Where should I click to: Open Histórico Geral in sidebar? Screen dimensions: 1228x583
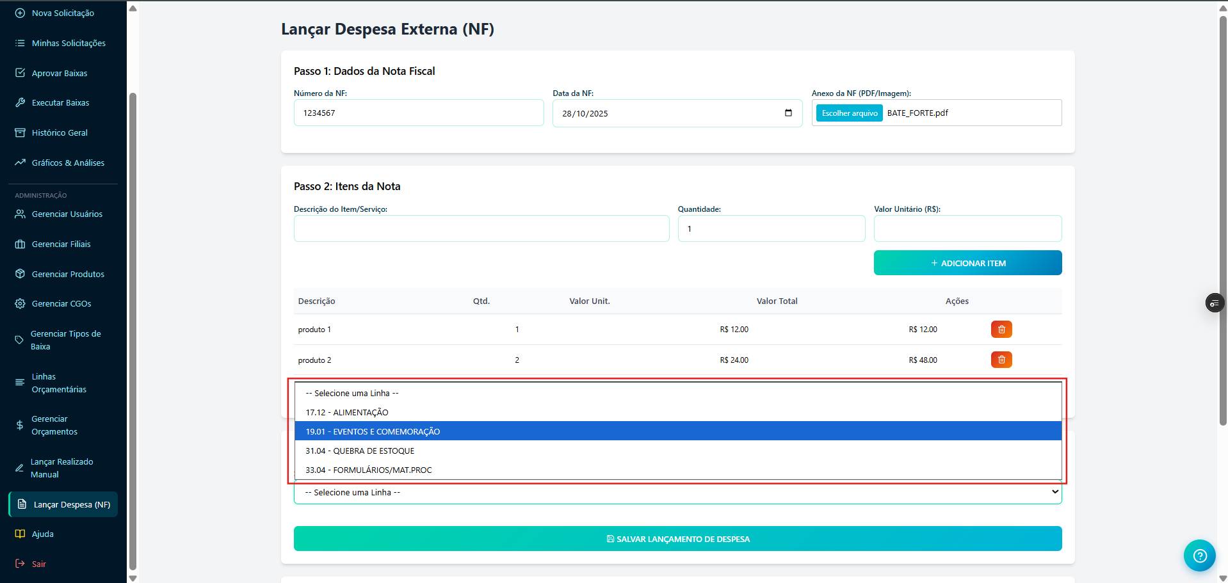tap(60, 133)
